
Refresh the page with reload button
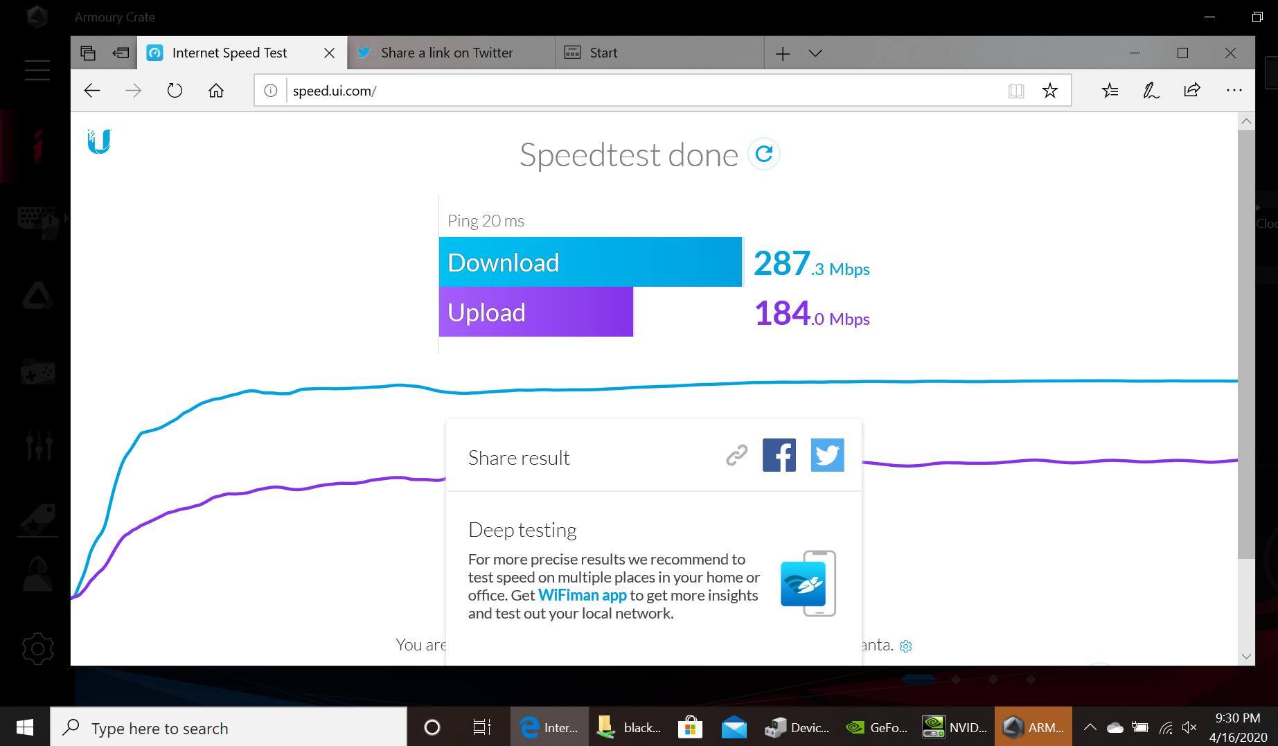point(175,91)
